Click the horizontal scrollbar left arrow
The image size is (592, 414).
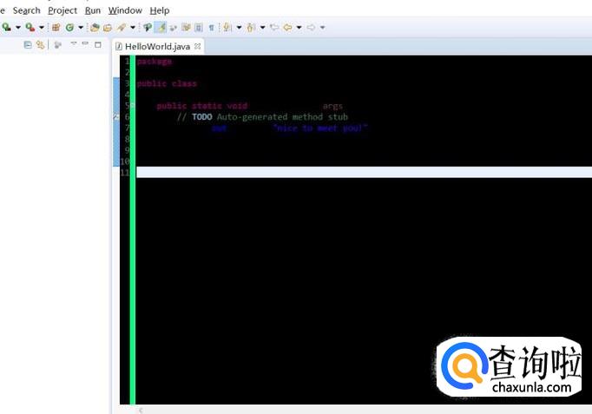point(141,411)
